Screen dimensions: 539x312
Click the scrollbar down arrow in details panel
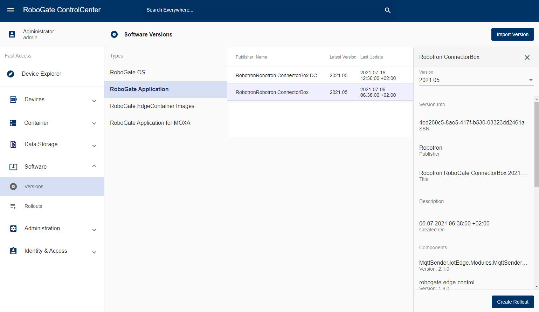(x=537, y=287)
